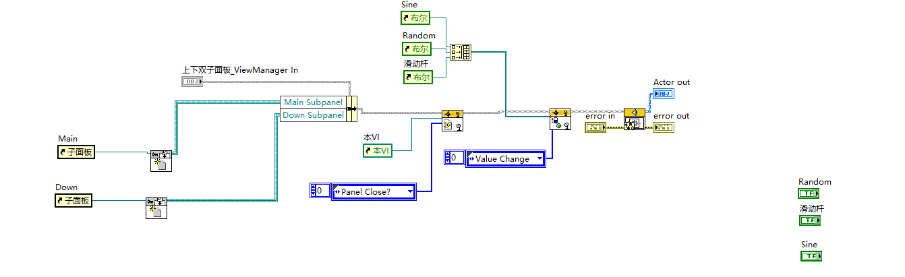Click the Main 子面板 reference node

[x=76, y=152]
